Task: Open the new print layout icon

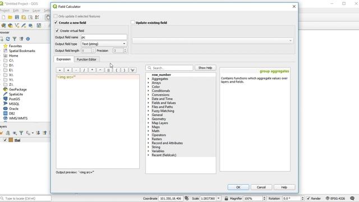Action: [30, 17]
